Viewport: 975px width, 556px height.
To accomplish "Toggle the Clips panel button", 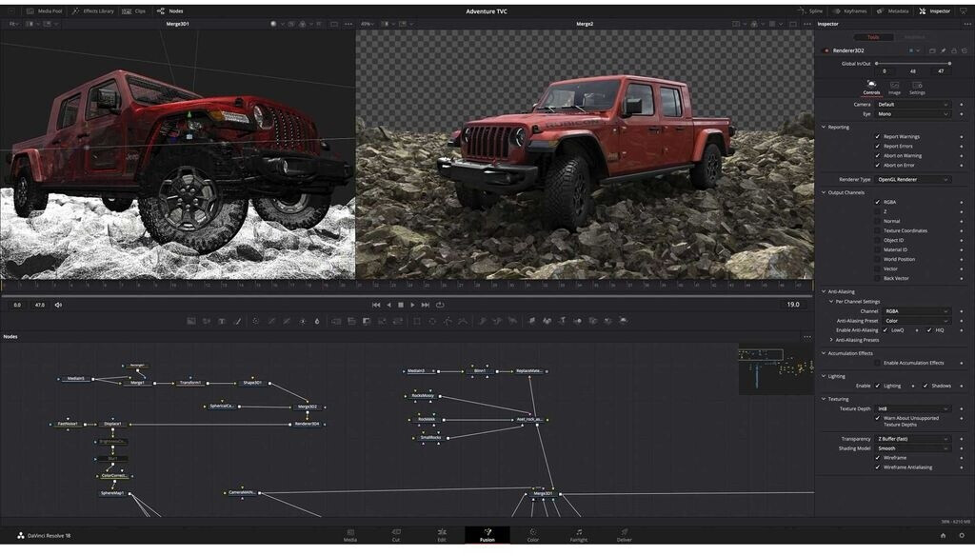I will pyautogui.click(x=133, y=11).
